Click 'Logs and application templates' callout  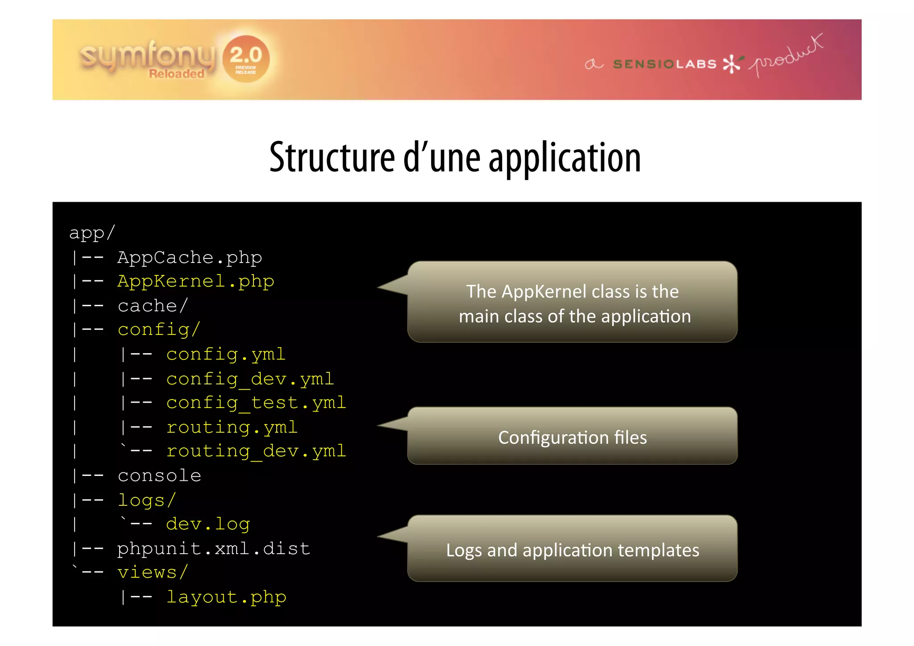572,549
